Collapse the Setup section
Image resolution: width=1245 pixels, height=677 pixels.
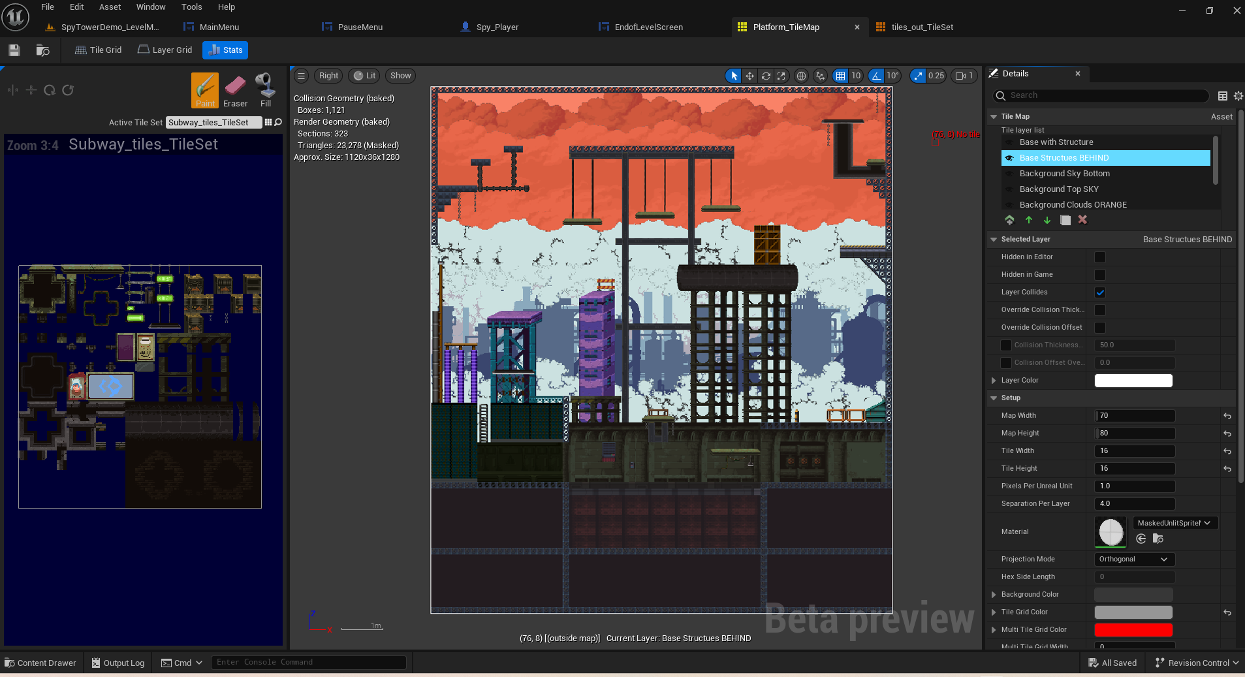pos(994,398)
